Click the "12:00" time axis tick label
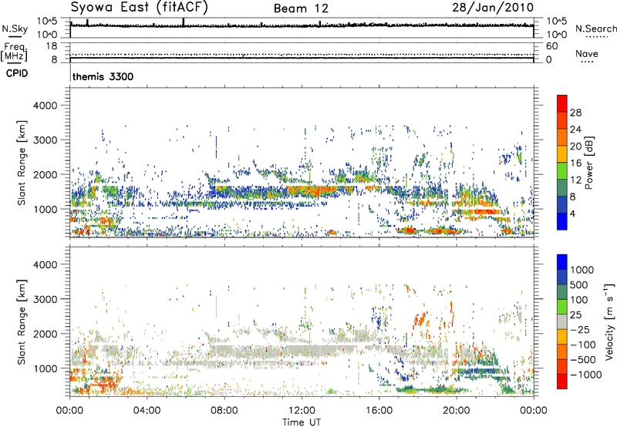The width and height of the screenshot is (617, 427). (302, 411)
